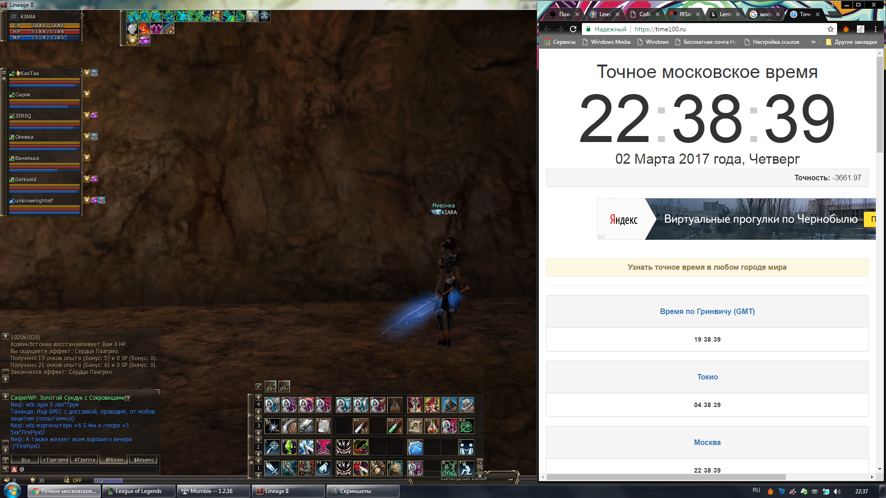Screen dimensions: 886x498
Task: Switch chat to Все tab
Action: (x=26, y=460)
